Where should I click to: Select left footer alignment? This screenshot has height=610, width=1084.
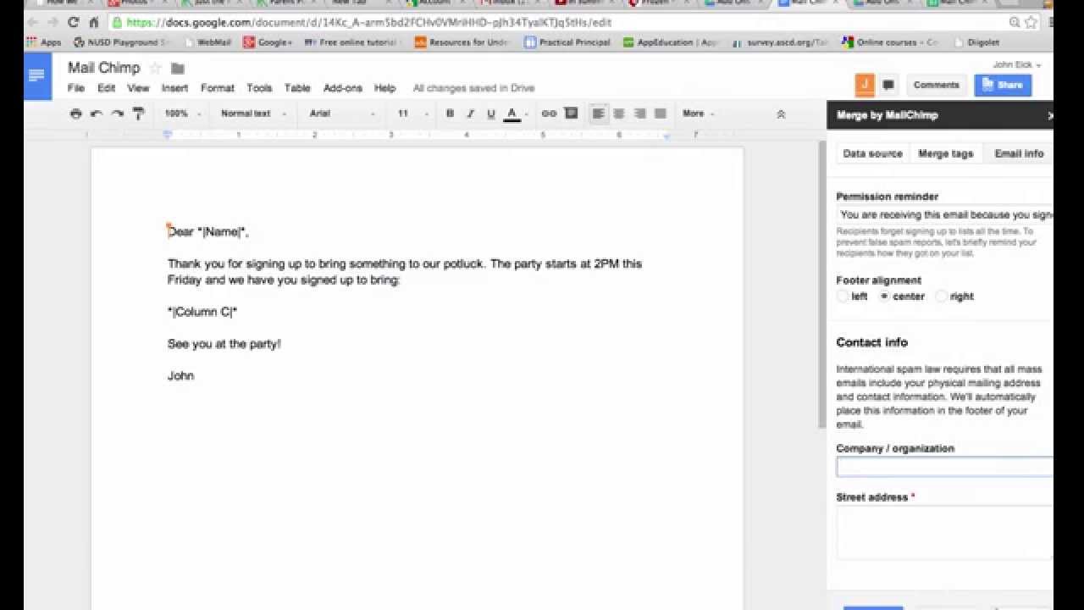click(x=843, y=297)
